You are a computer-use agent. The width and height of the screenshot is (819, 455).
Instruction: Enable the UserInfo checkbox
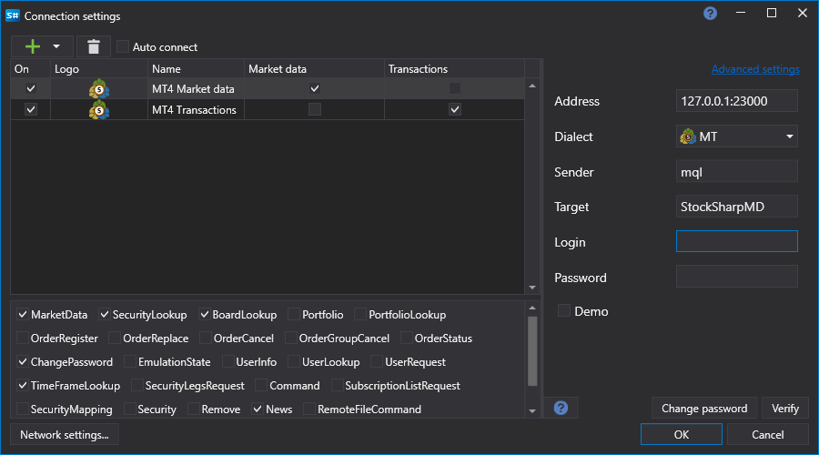tap(227, 361)
